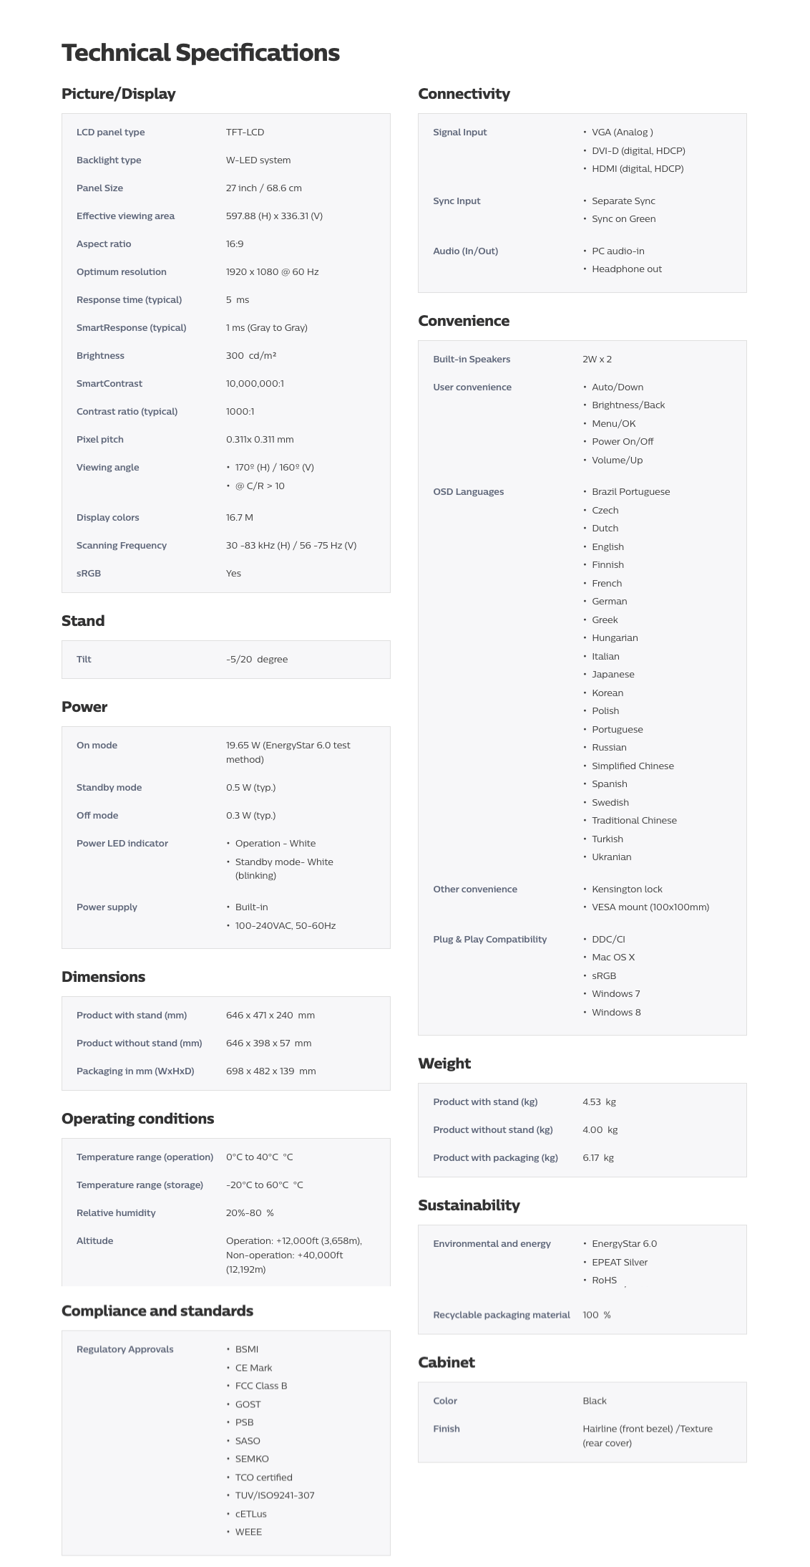Click the Technical Specifications heading
Image resolution: width=810 pixels, height=1567 pixels.
pyautogui.click(x=200, y=52)
